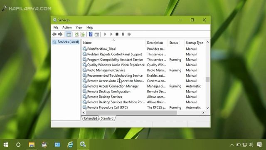Click the vertical scrollbar up arrow

click(x=207, y=42)
